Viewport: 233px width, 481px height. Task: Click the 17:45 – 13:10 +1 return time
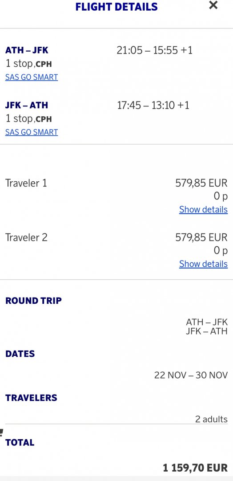pyautogui.click(x=153, y=106)
